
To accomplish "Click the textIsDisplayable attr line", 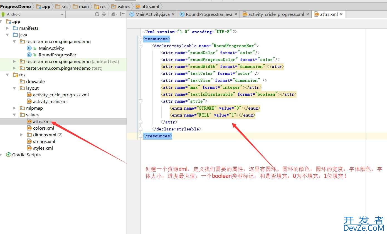I will 228,94.
